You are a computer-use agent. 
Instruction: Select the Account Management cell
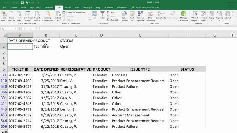(140, 115)
